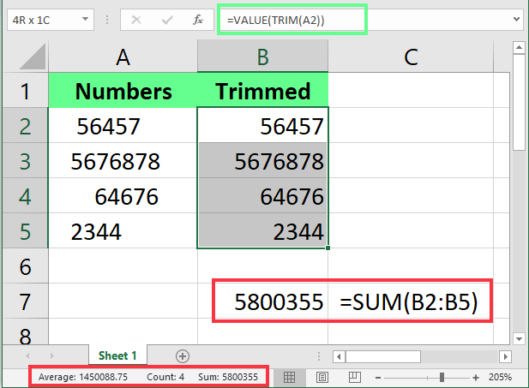Screen dimensions: 529x388
Task: Select row 2 header
Action: pos(26,125)
